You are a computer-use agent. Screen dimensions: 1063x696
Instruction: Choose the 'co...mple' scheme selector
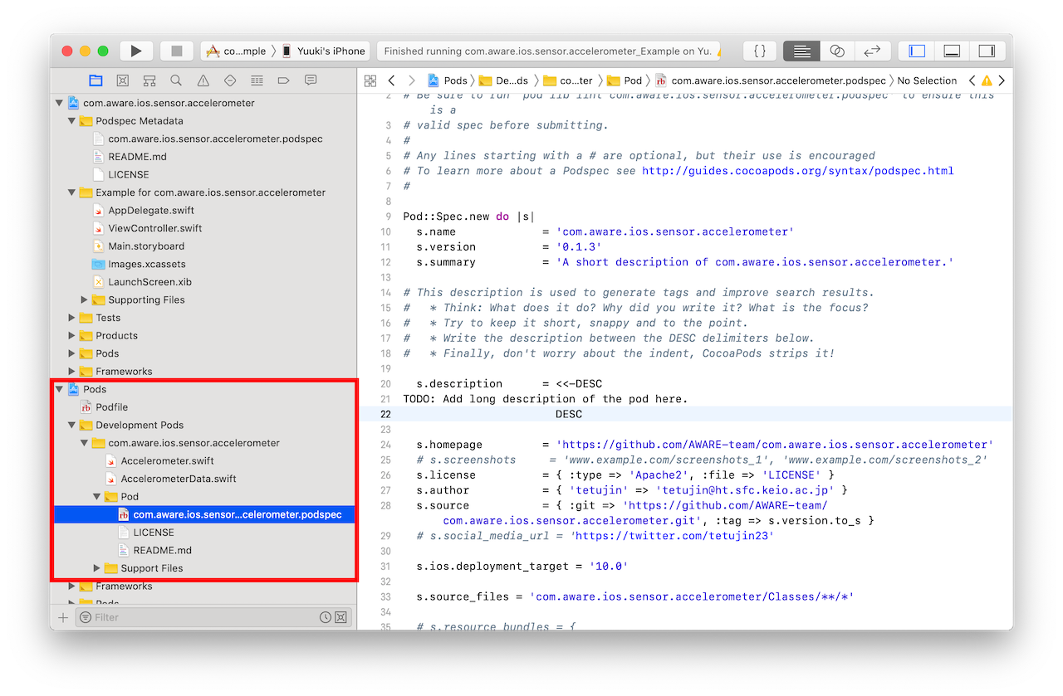(236, 51)
